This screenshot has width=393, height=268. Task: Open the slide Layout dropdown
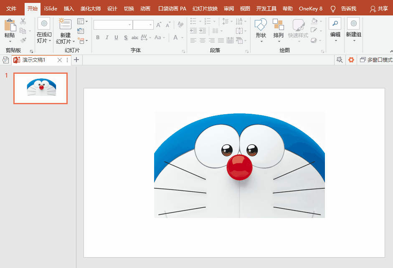click(x=82, y=21)
